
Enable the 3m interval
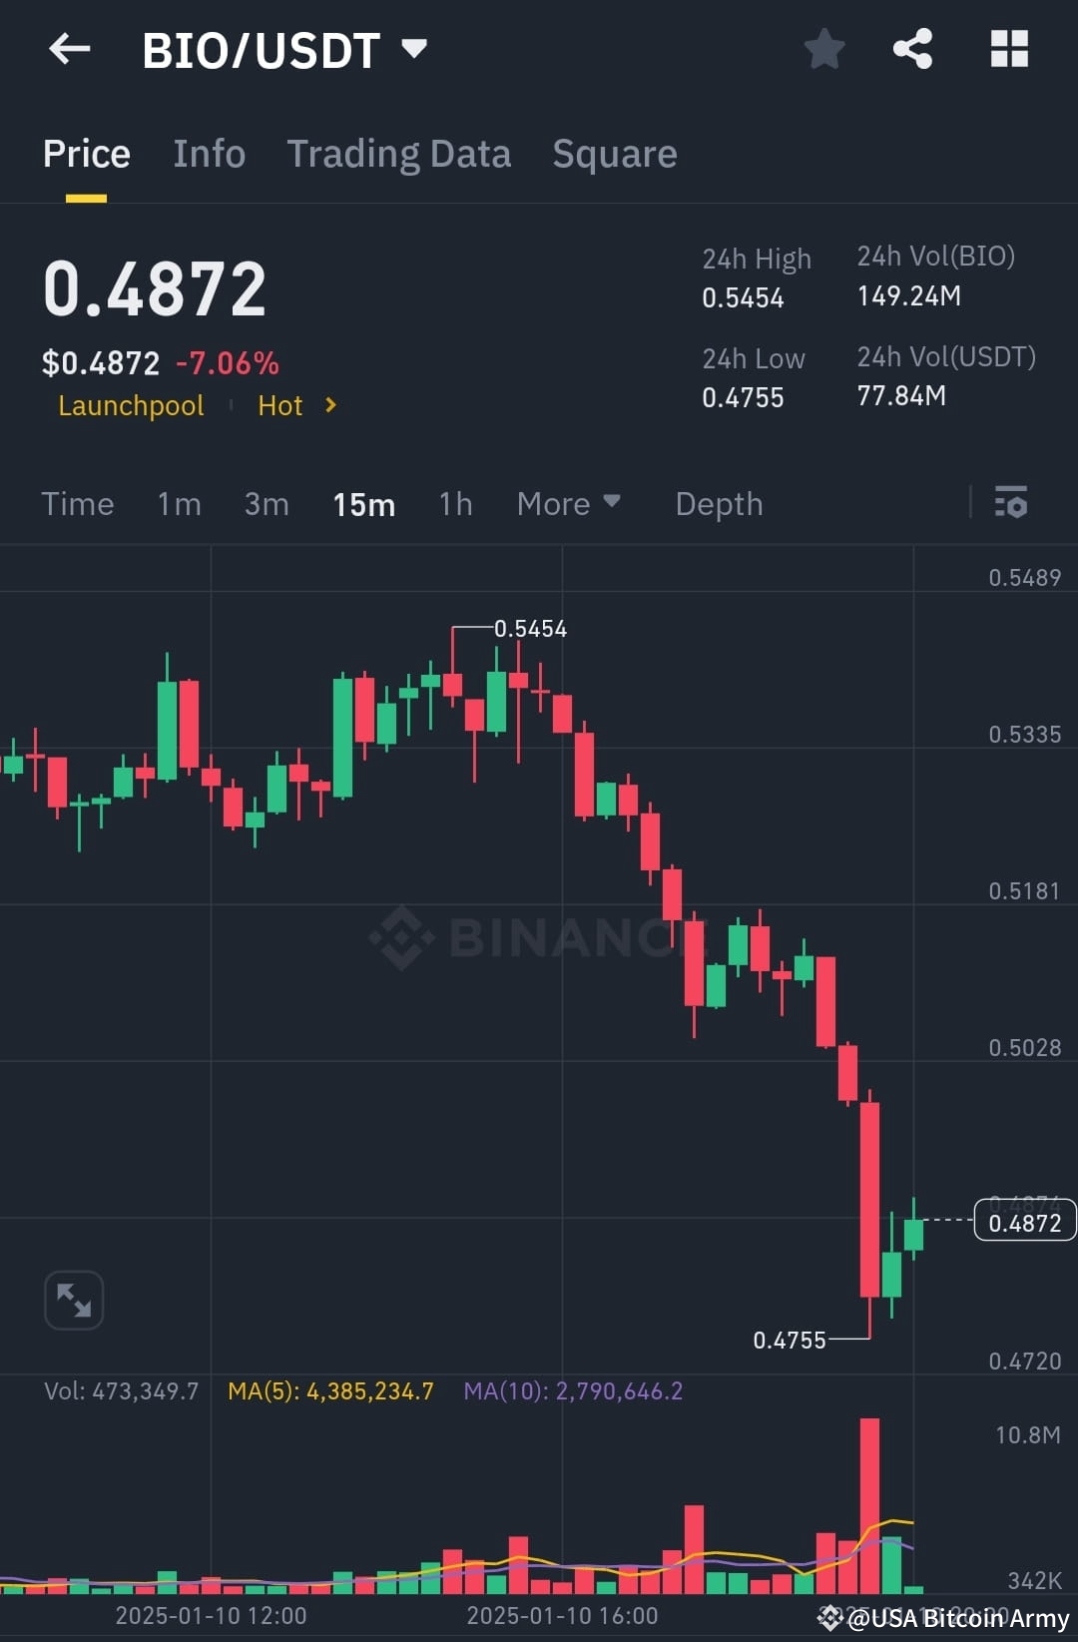point(266,504)
